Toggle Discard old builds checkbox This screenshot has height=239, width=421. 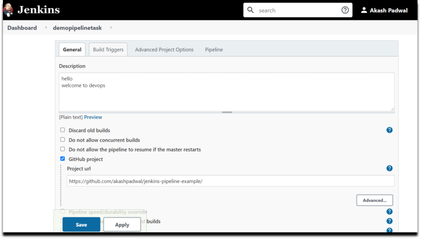click(62, 130)
